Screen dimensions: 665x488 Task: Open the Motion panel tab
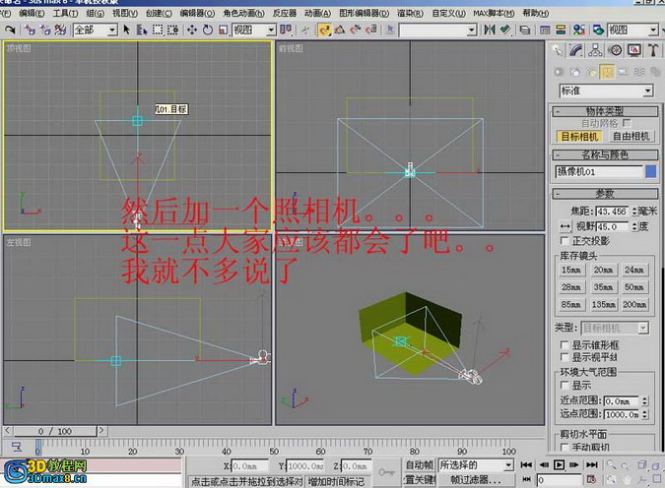[616, 51]
